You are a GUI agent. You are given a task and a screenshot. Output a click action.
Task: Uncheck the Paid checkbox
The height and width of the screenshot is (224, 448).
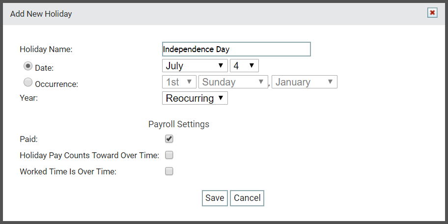pos(169,139)
